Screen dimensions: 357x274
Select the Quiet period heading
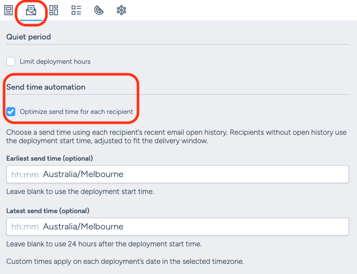[28, 37]
